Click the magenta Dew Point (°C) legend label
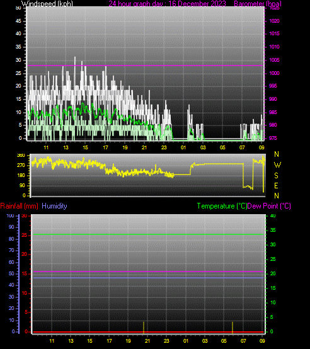 point(269,206)
